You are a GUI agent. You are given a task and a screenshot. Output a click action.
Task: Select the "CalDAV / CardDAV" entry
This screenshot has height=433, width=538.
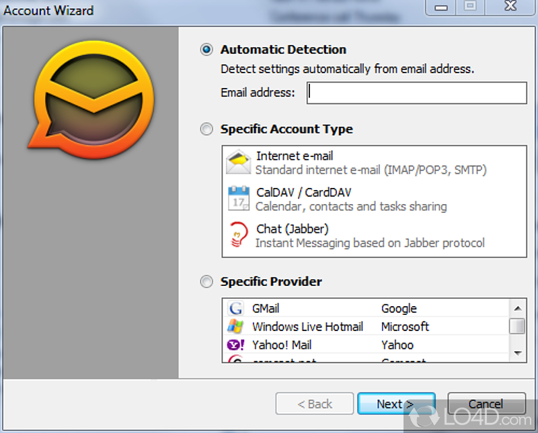click(x=304, y=193)
